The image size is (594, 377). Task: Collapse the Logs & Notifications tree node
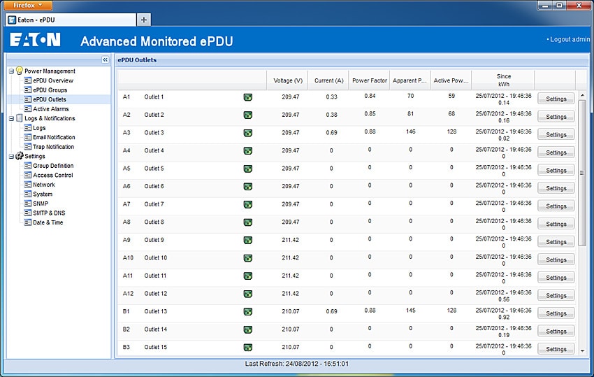point(11,118)
